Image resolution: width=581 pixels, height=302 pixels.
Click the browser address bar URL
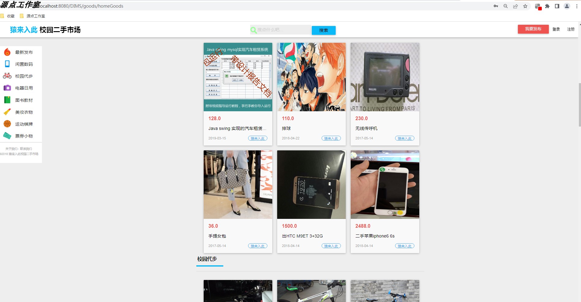point(81,6)
